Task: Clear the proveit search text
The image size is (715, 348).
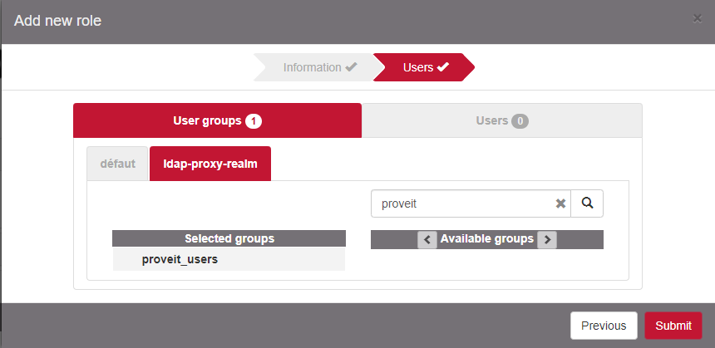Action: [560, 203]
